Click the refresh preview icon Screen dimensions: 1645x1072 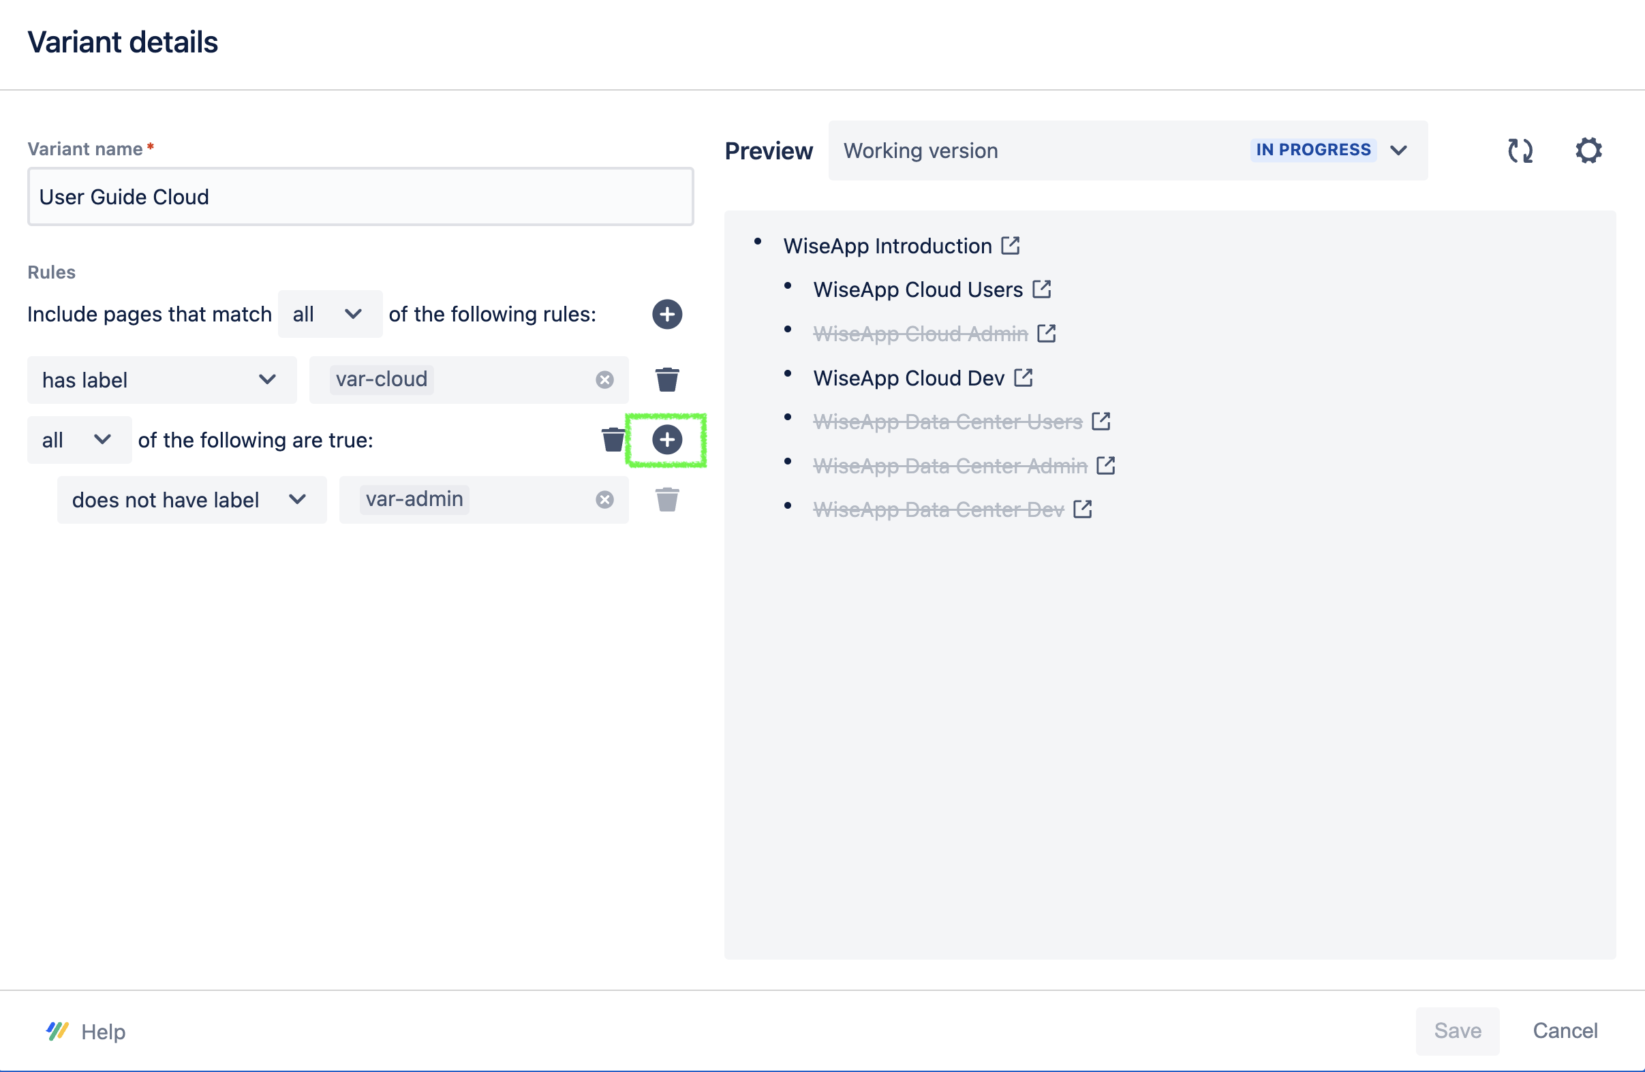(x=1520, y=151)
